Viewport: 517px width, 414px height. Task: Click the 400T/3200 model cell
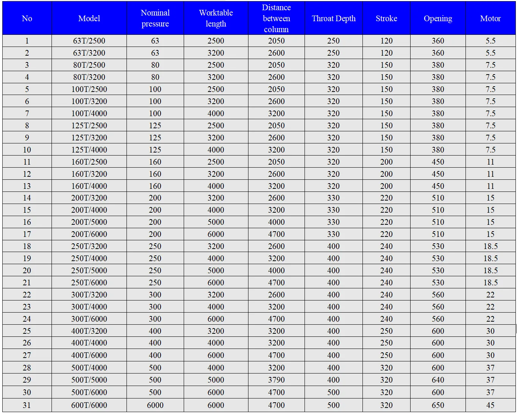[89, 331]
